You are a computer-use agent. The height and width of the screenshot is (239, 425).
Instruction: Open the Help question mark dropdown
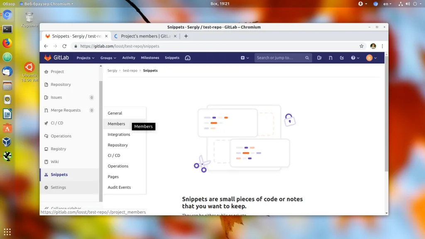coord(355,58)
